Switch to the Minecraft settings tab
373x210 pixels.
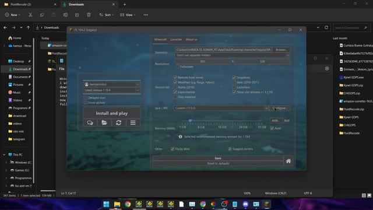[x=160, y=40]
